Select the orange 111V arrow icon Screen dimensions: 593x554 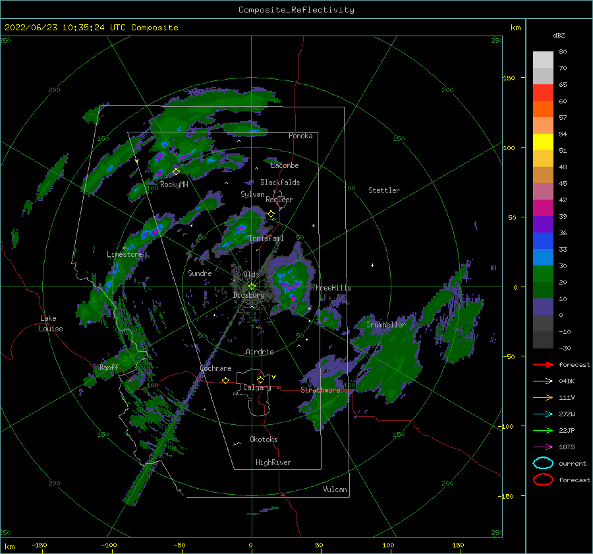coord(543,397)
